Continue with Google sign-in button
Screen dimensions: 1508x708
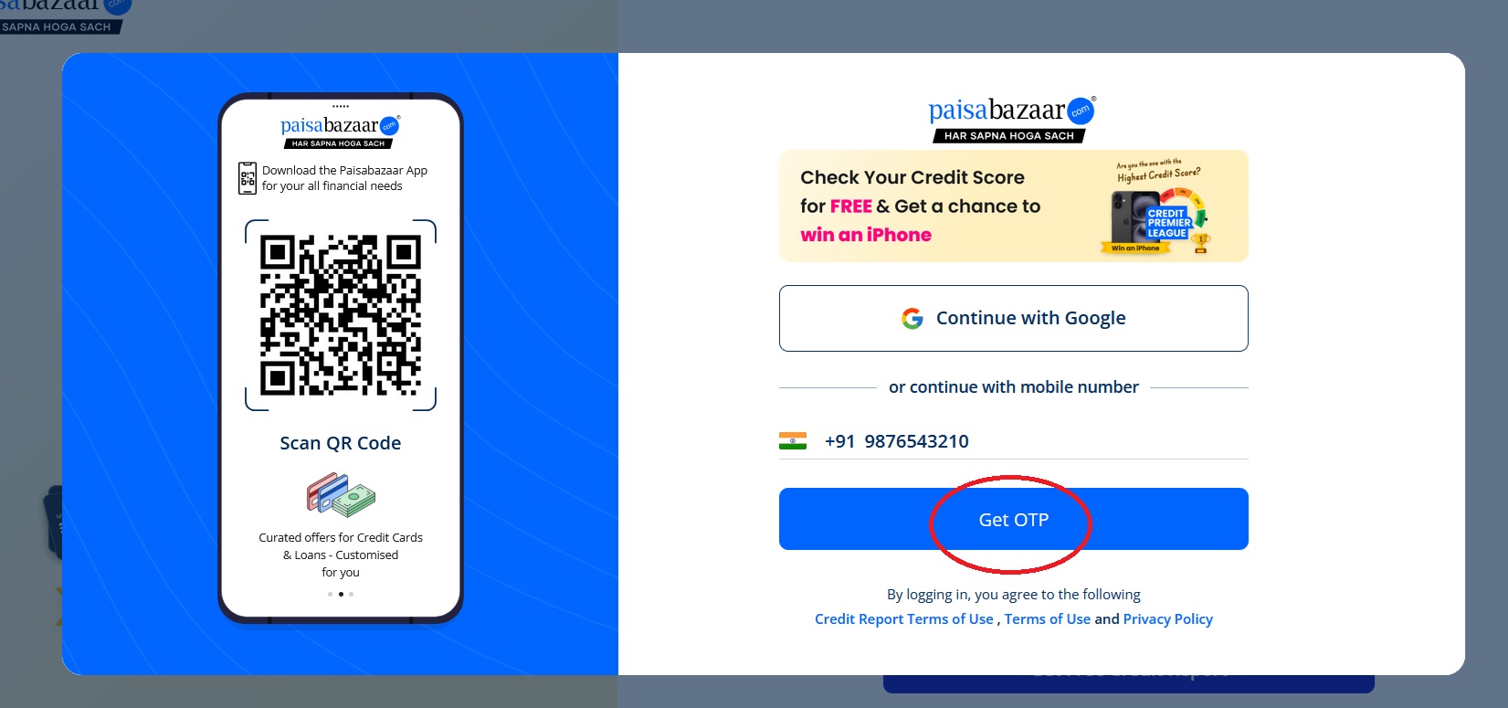[x=1013, y=318]
